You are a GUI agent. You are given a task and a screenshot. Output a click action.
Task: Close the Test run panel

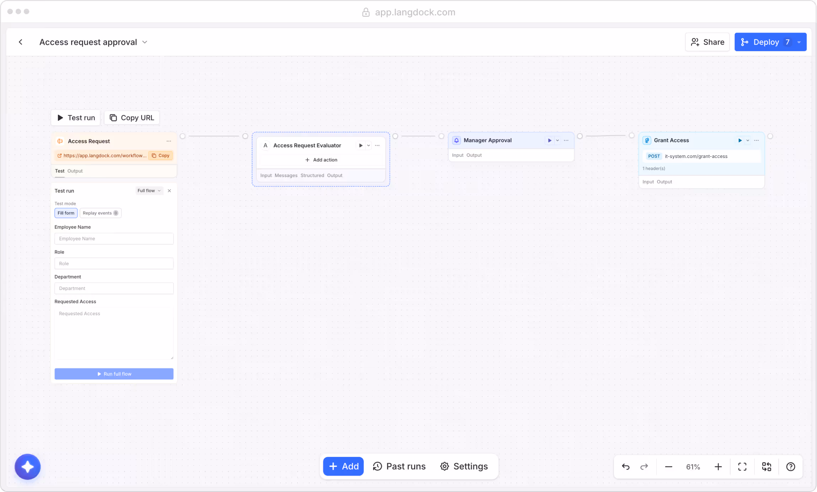[170, 191]
